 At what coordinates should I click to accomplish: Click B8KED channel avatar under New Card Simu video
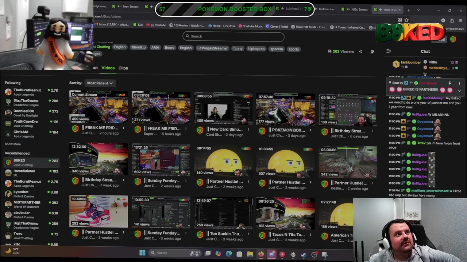pyautogui.click(x=200, y=130)
